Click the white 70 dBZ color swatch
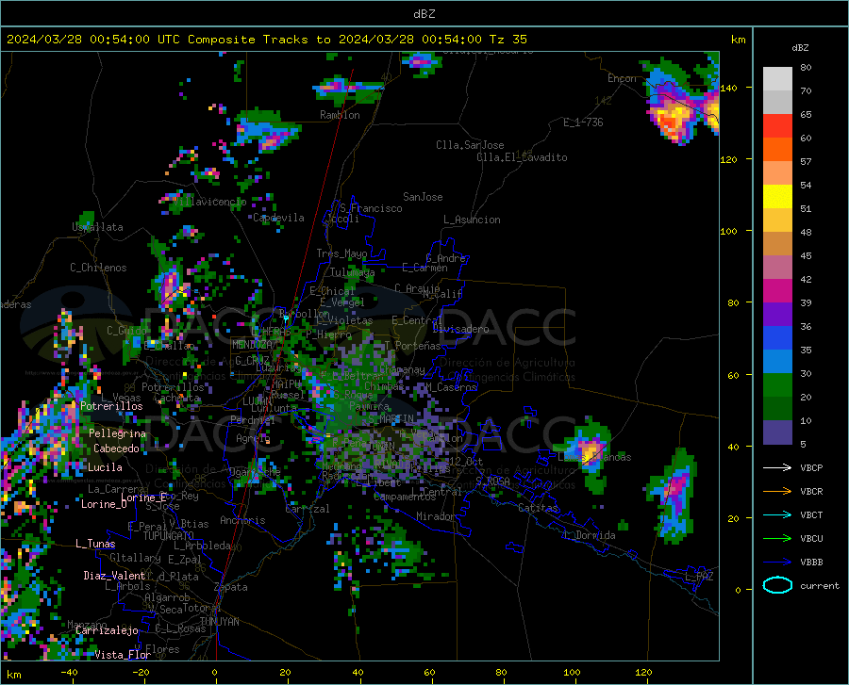 [777, 79]
